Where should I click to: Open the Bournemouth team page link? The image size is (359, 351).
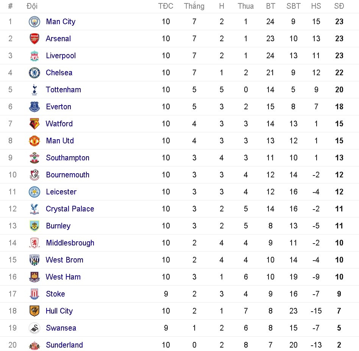coord(67,175)
